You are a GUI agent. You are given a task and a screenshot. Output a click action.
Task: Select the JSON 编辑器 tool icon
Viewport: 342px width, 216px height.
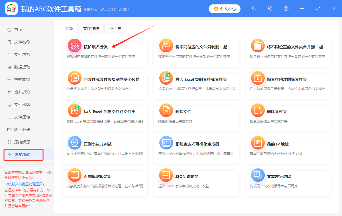(166, 175)
